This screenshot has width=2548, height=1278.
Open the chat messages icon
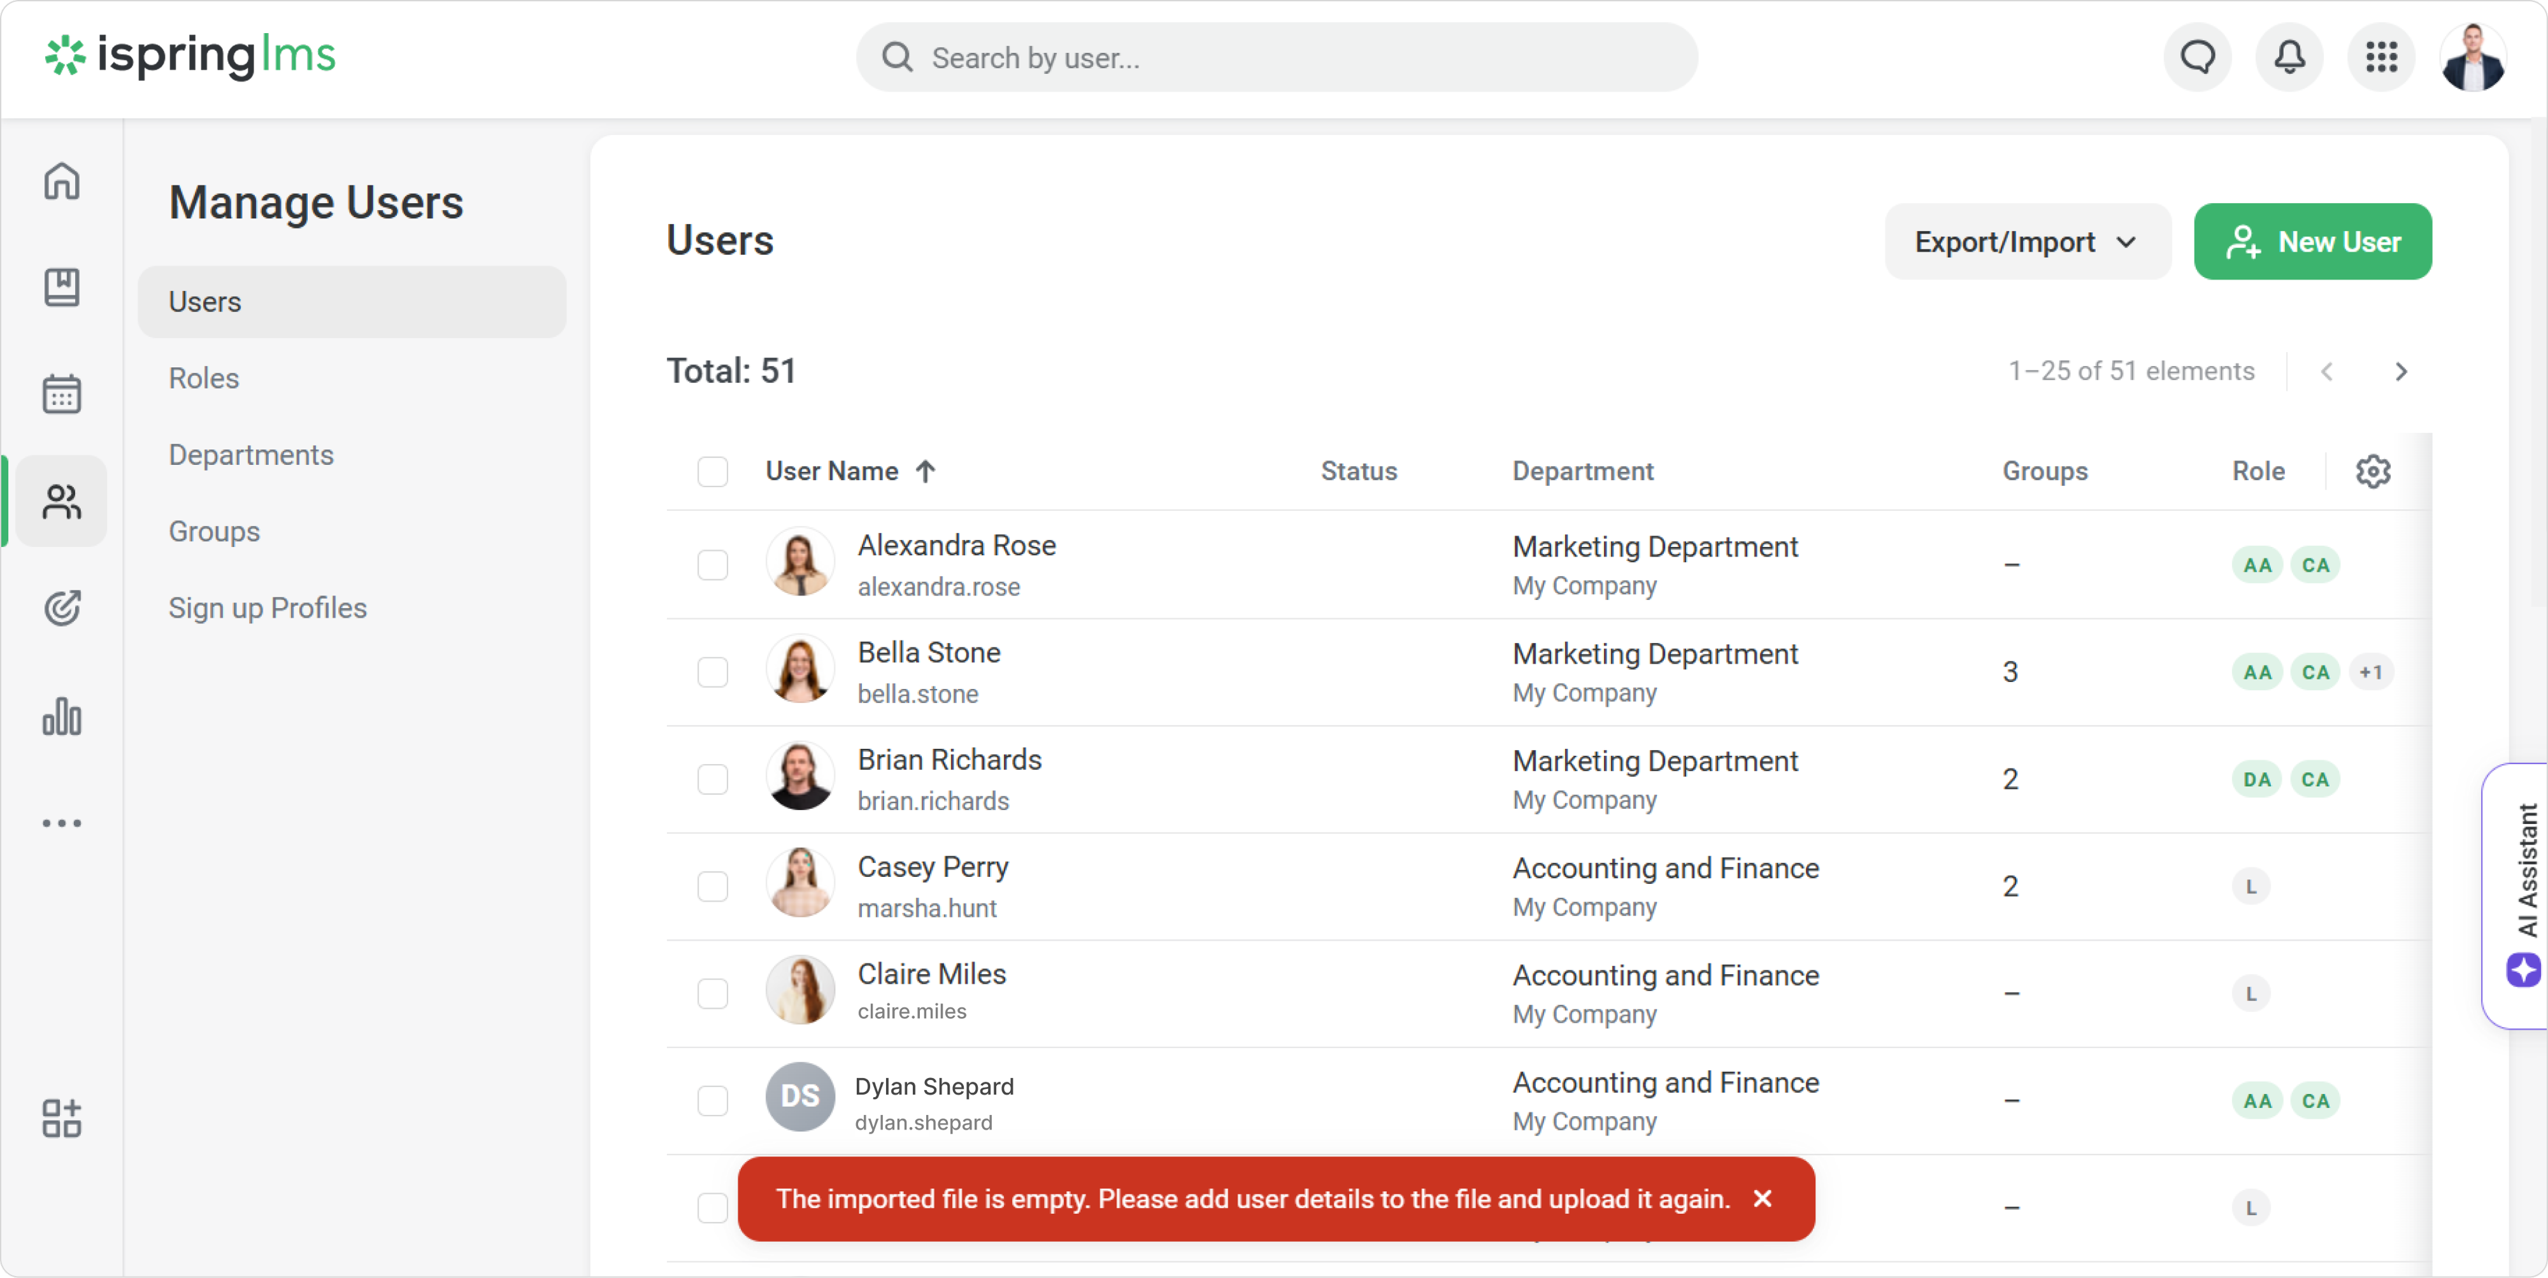click(2197, 57)
